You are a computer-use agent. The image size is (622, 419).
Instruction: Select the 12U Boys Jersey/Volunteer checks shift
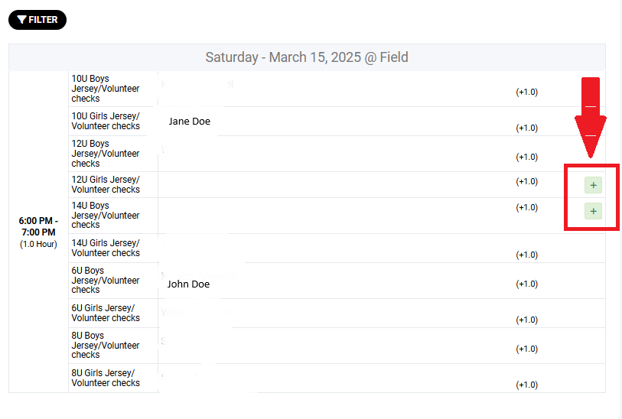[106, 154]
